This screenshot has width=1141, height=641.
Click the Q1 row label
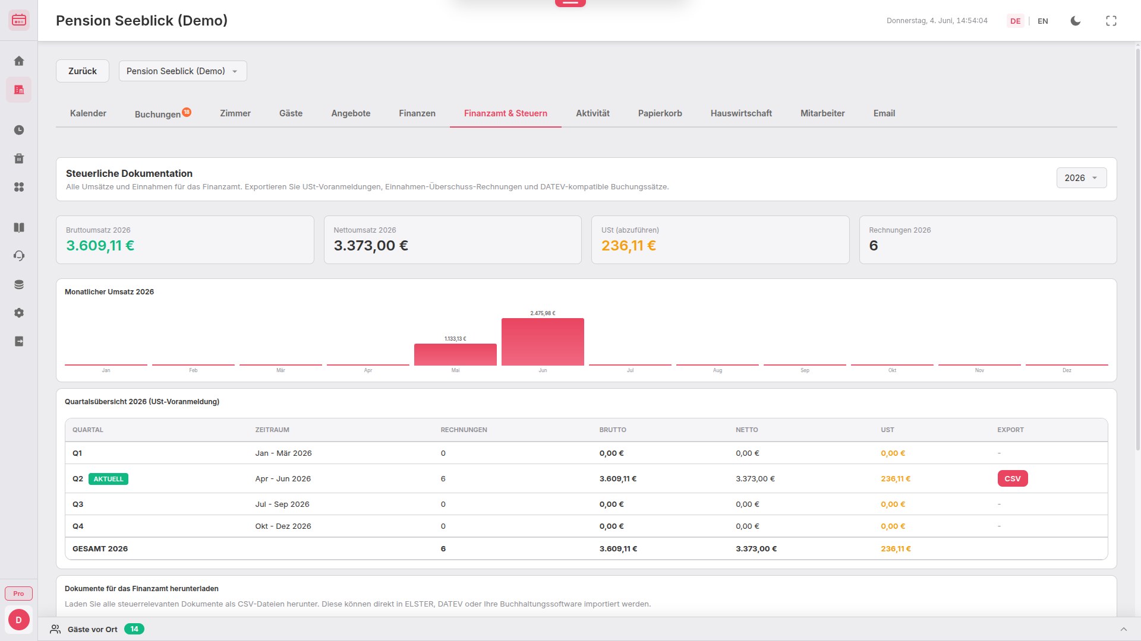point(77,453)
